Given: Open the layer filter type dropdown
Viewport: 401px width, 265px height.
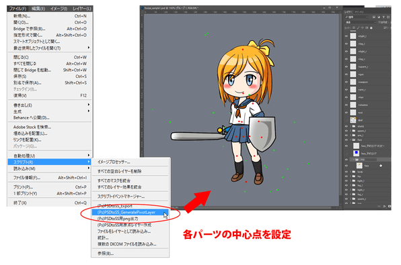Looking at the screenshot, I should [x=356, y=17].
